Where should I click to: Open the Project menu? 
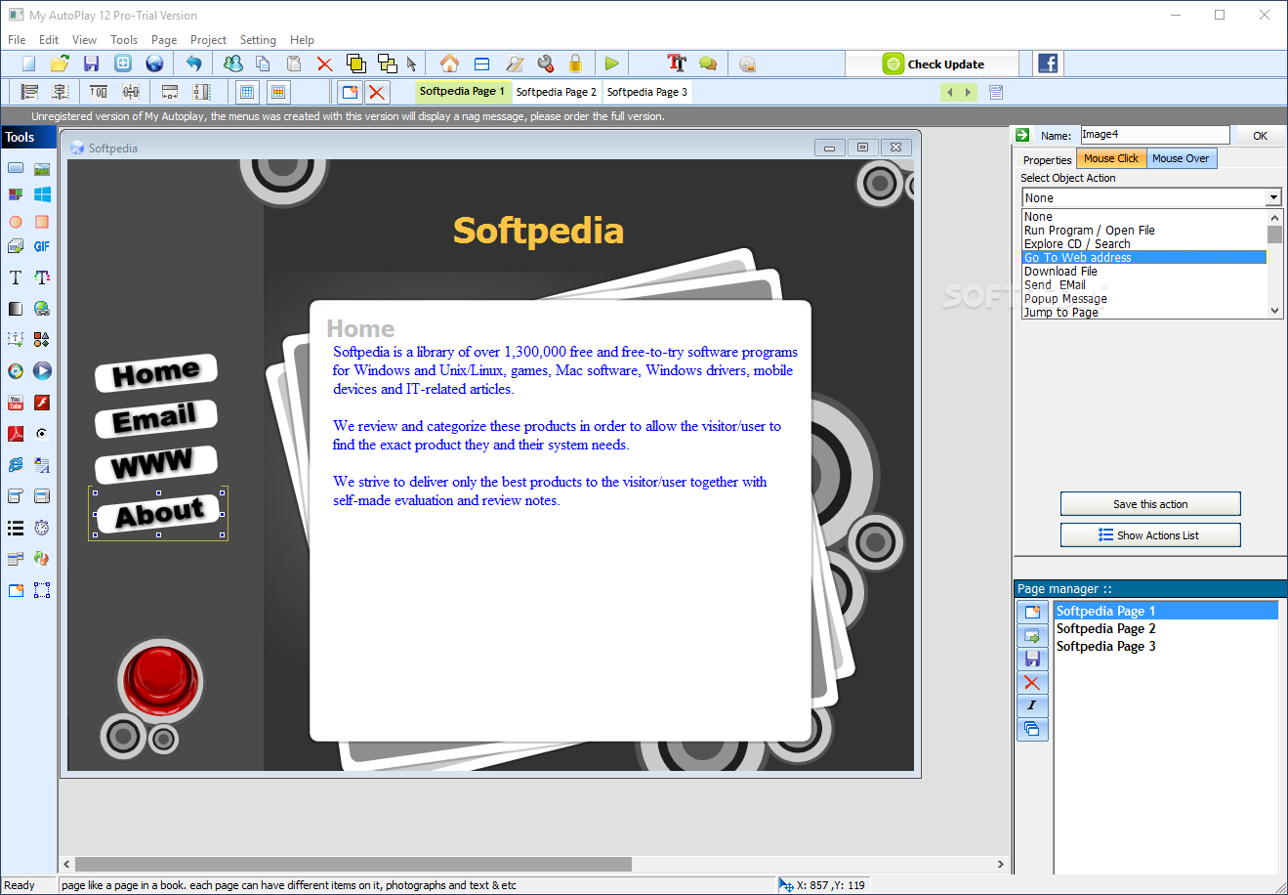[208, 40]
